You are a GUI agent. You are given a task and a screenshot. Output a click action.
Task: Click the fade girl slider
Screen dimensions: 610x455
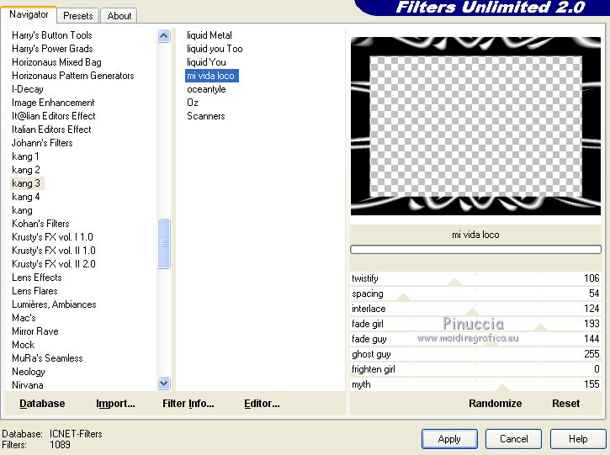click(475, 324)
